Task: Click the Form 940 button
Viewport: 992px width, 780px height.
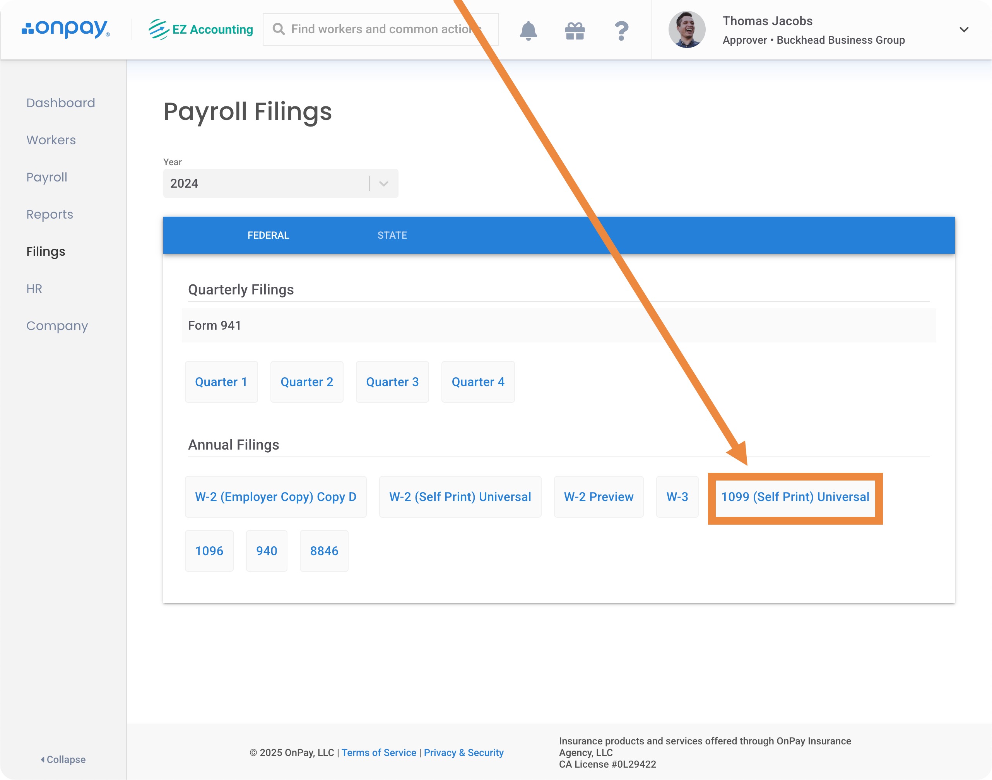Action: pyautogui.click(x=266, y=551)
